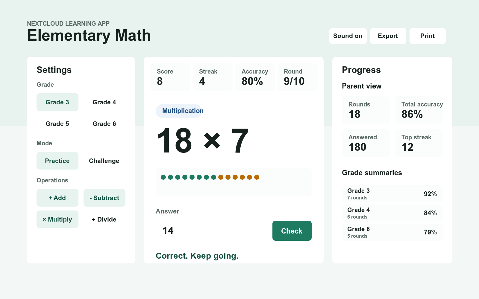Click the Nextcloud Learning App label
Viewport: 479px width, 299px height.
point(68,24)
